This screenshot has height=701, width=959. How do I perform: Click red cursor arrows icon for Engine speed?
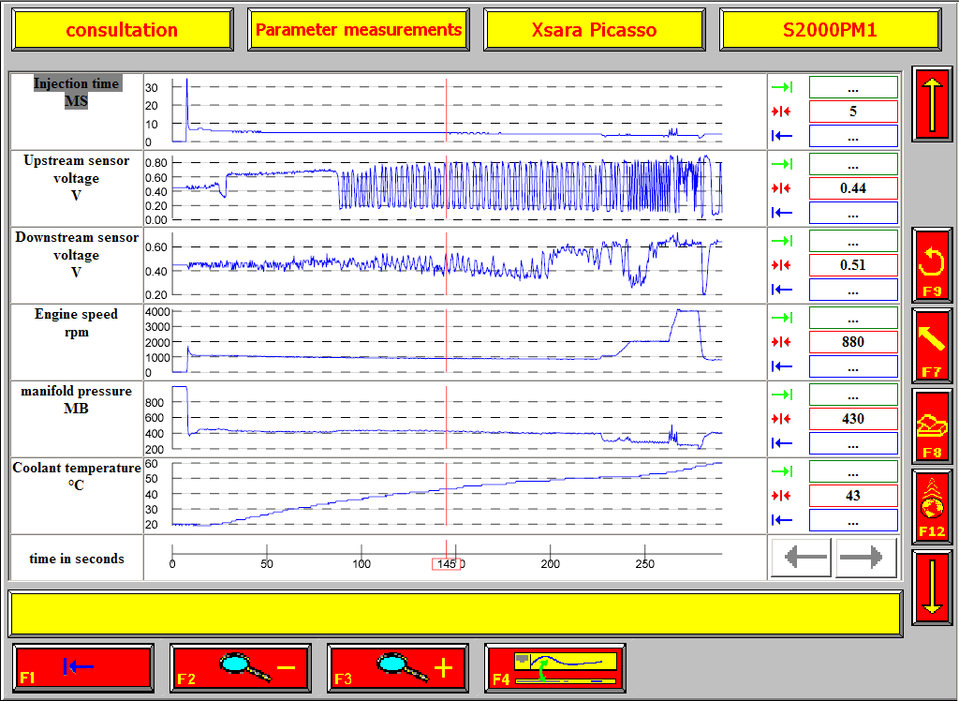782,342
